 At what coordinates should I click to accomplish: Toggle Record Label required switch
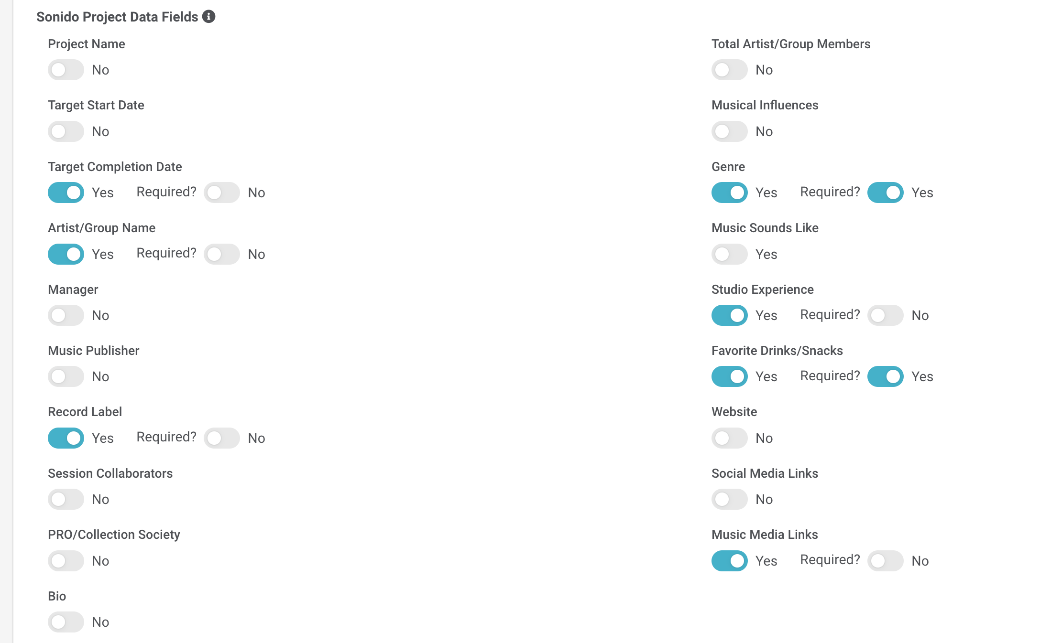pyautogui.click(x=222, y=438)
